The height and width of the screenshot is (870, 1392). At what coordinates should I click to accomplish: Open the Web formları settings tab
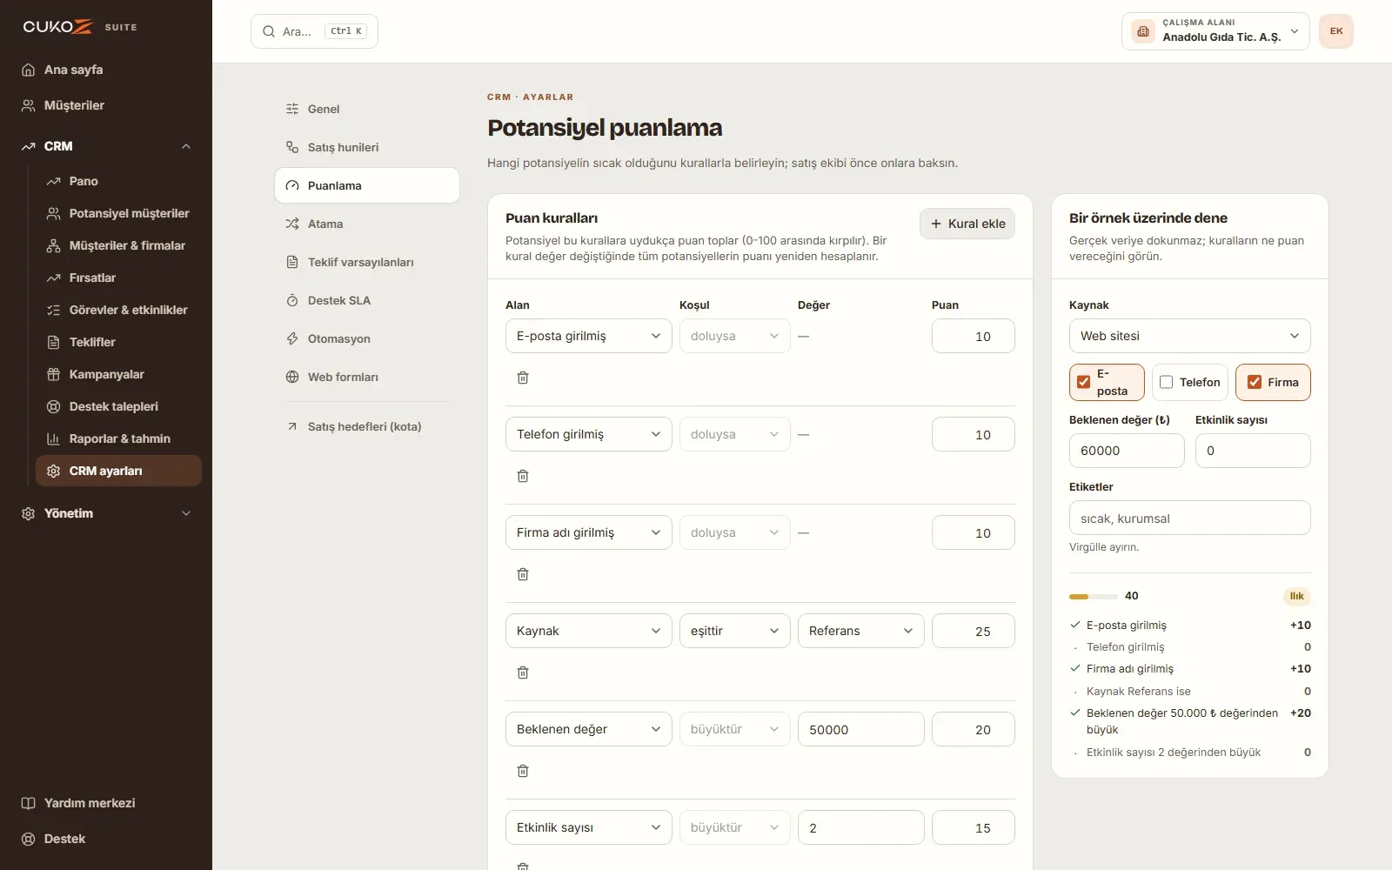click(x=367, y=377)
